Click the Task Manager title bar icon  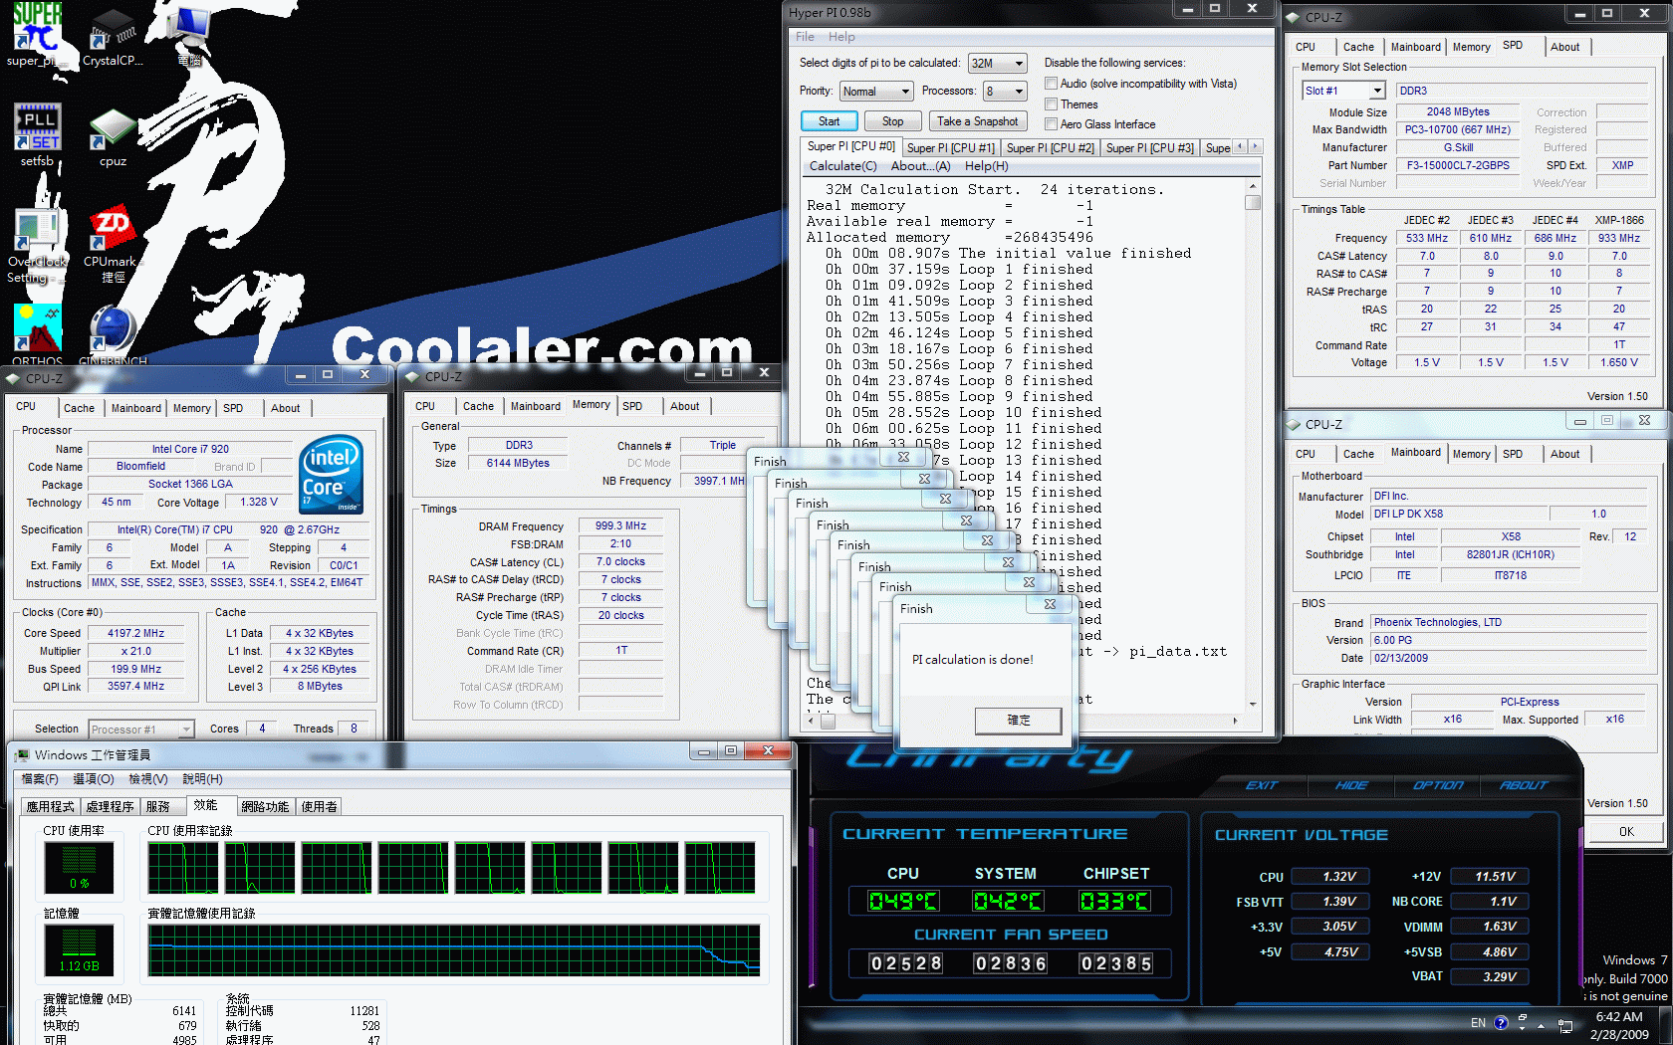[x=22, y=755]
